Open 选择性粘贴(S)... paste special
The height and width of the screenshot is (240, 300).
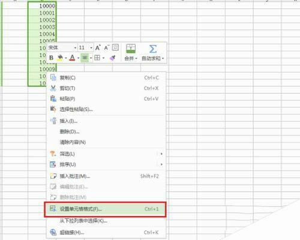[106, 109]
